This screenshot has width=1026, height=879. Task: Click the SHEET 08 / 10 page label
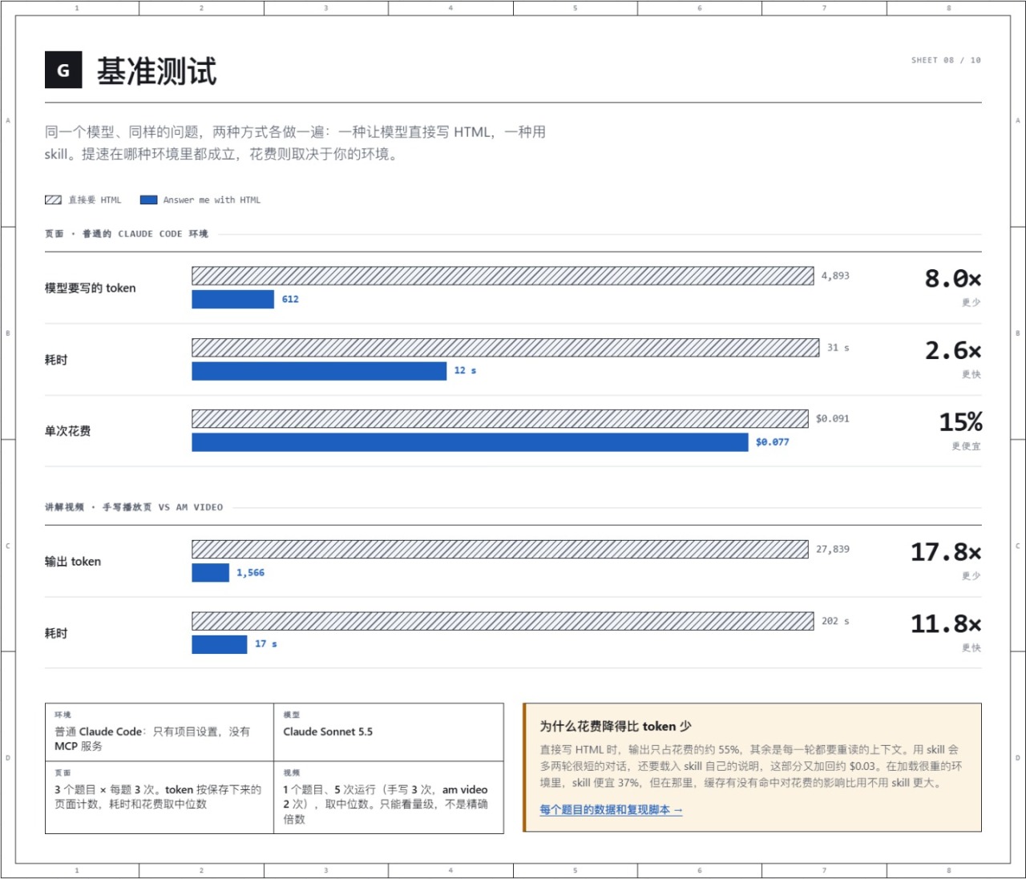pyautogui.click(x=946, y=60)
